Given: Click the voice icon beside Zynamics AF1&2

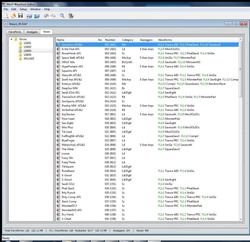Looking at the screenshot, I should coord(59,45).
